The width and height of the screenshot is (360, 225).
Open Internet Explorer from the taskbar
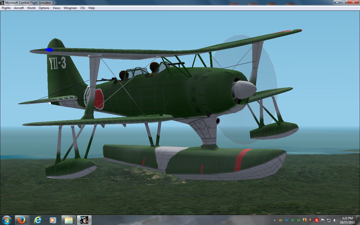coord(37,220)
